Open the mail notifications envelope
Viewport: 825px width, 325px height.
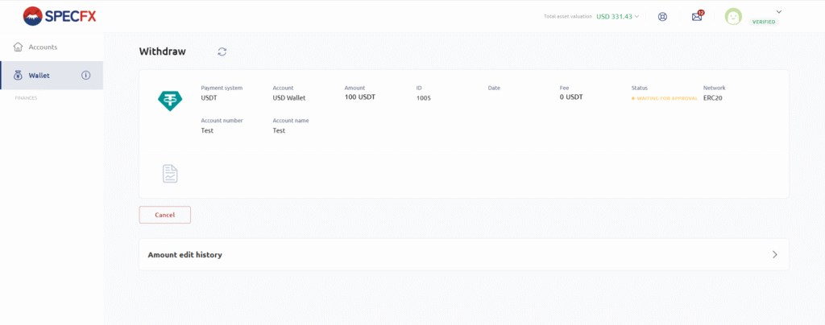(697, 17)
